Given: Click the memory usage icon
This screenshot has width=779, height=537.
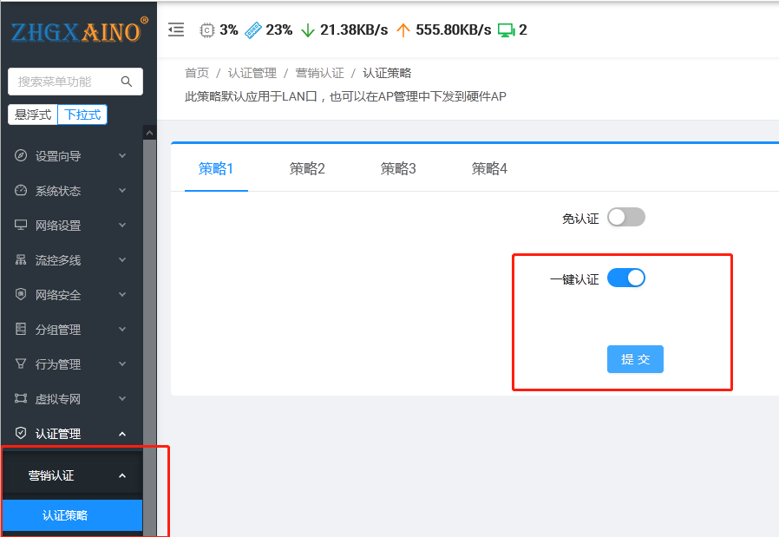Looking at the screenshot, I should click(252, 29).
